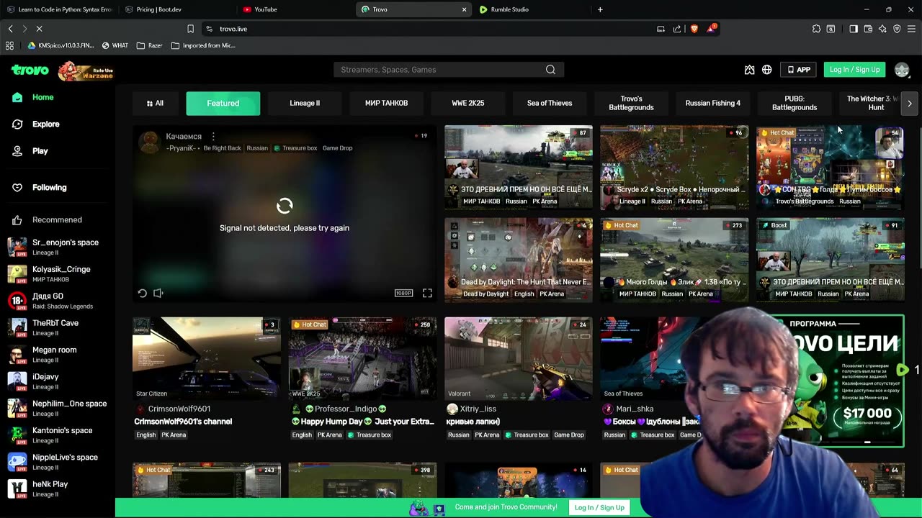
Task: Click the banner Log In / Sign Up button
Action: click(599, 507)
